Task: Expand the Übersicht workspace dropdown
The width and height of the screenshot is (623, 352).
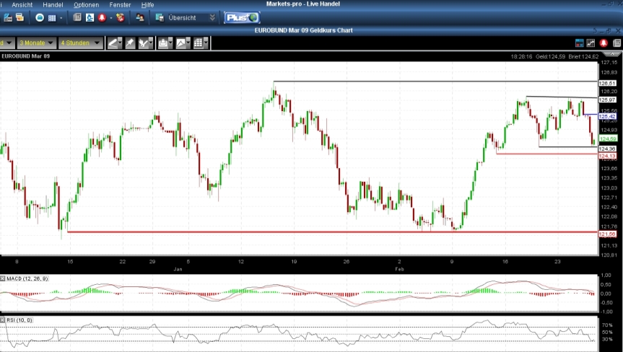Action: [x=212, y=18]
